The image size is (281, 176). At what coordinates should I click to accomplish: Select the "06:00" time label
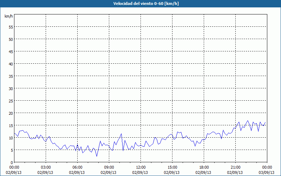pyautogui.click(x=77, y=168)
